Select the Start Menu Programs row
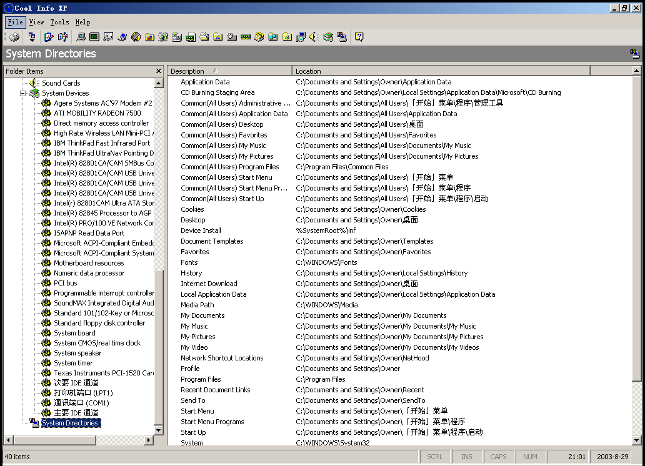 pos(399,422)
